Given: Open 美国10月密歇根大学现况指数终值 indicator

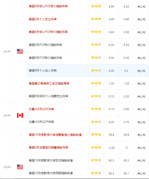Looking at the screenshot, I should [x=51, y=161].
